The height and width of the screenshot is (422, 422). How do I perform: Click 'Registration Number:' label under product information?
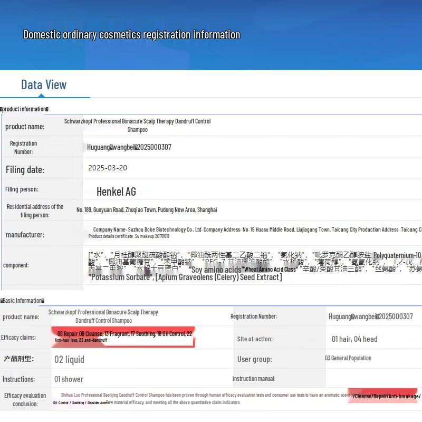(23, 148)
